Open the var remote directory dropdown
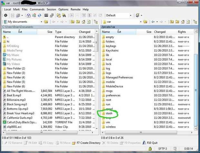This screenshot has height=153, width=200. 141,22
